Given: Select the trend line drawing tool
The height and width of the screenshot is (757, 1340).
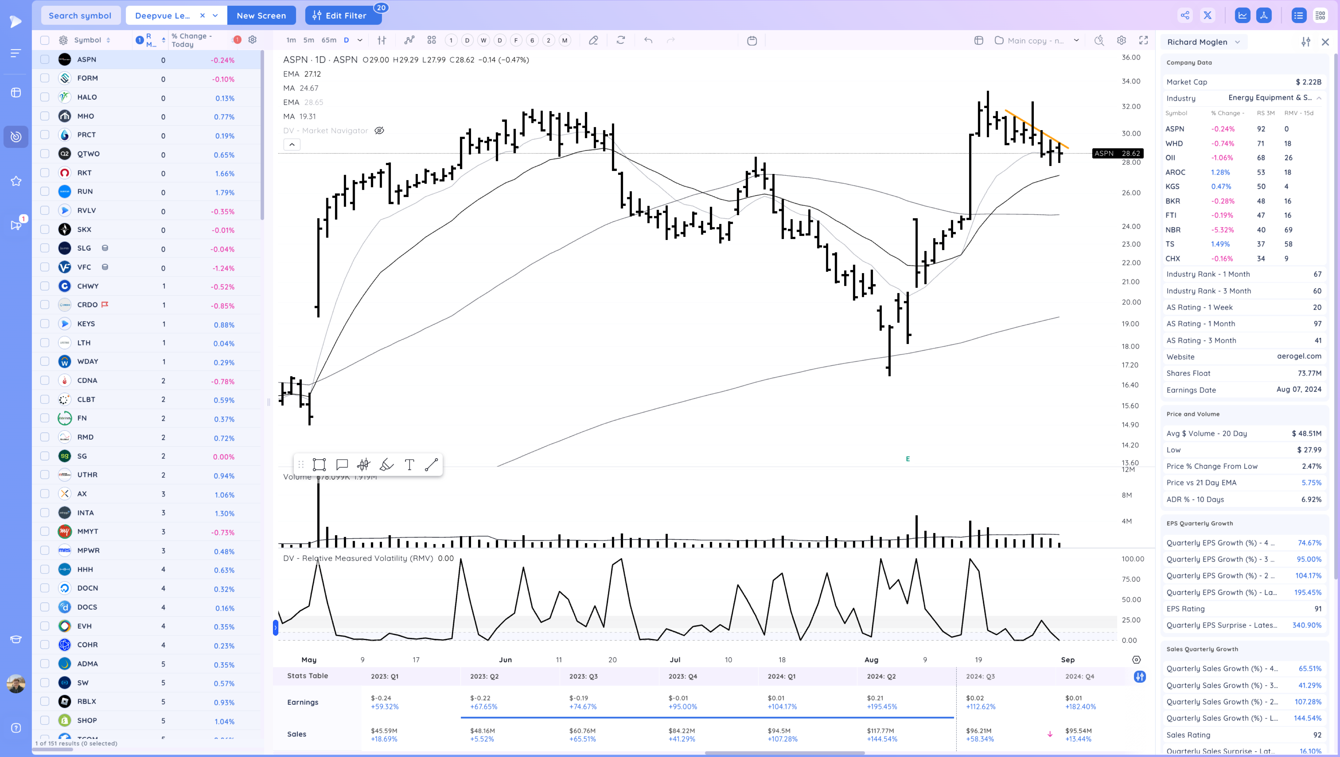Looking at the screenshot, I should (x=431, y=464).
